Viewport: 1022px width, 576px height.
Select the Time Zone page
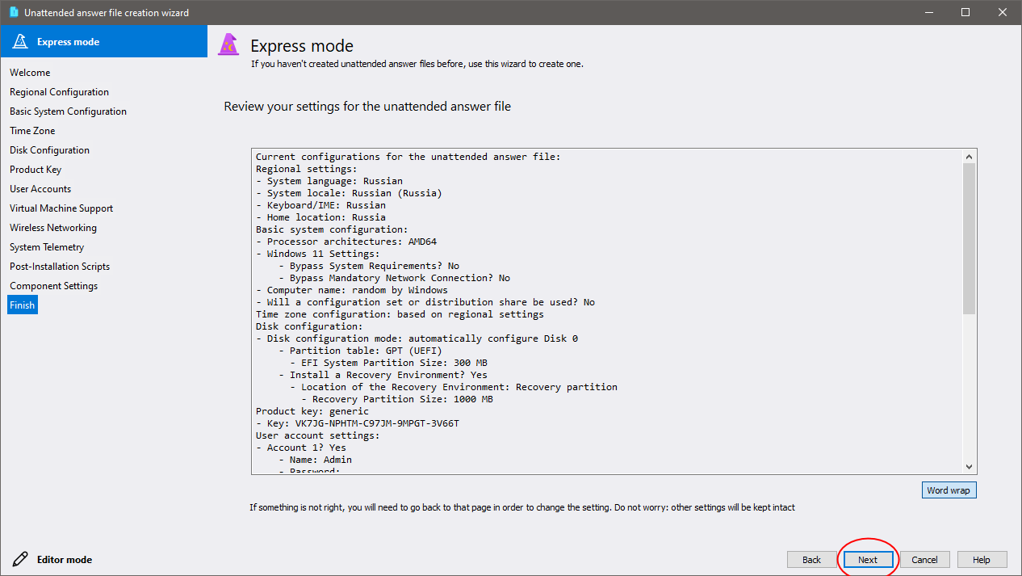[32, 131]
